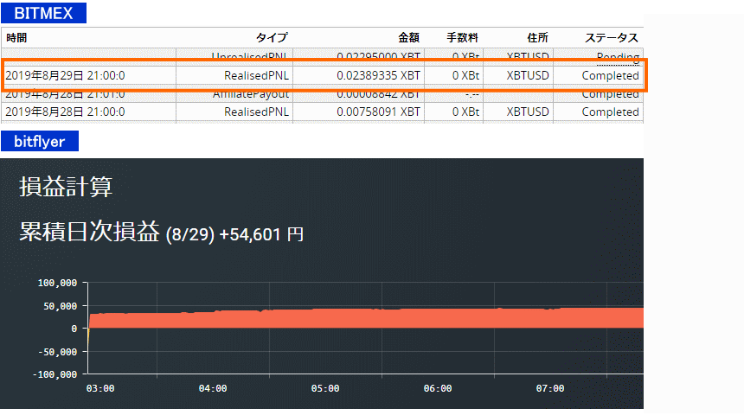The image size is (744, 415).
Task: Click the 金額 column header
Action: click(x=408, y=38)
